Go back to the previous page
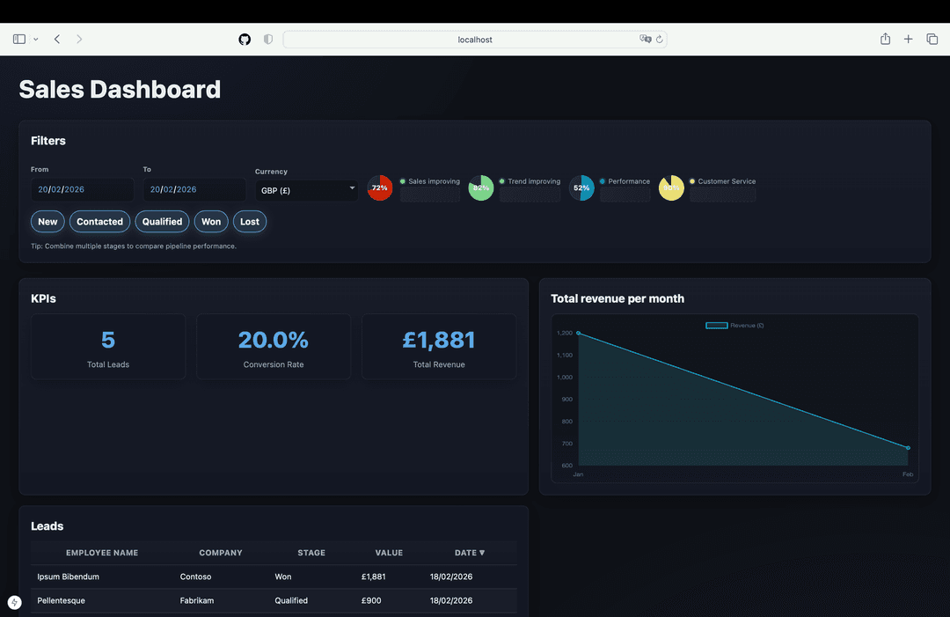The image size is (950, 617). pyautogui.click(x=57, y=40)
